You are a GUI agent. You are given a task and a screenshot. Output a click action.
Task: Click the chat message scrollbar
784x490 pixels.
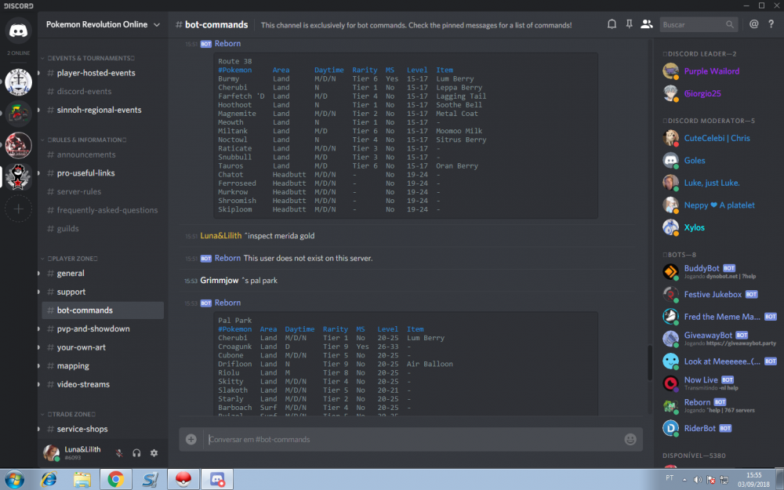point(649,362)
